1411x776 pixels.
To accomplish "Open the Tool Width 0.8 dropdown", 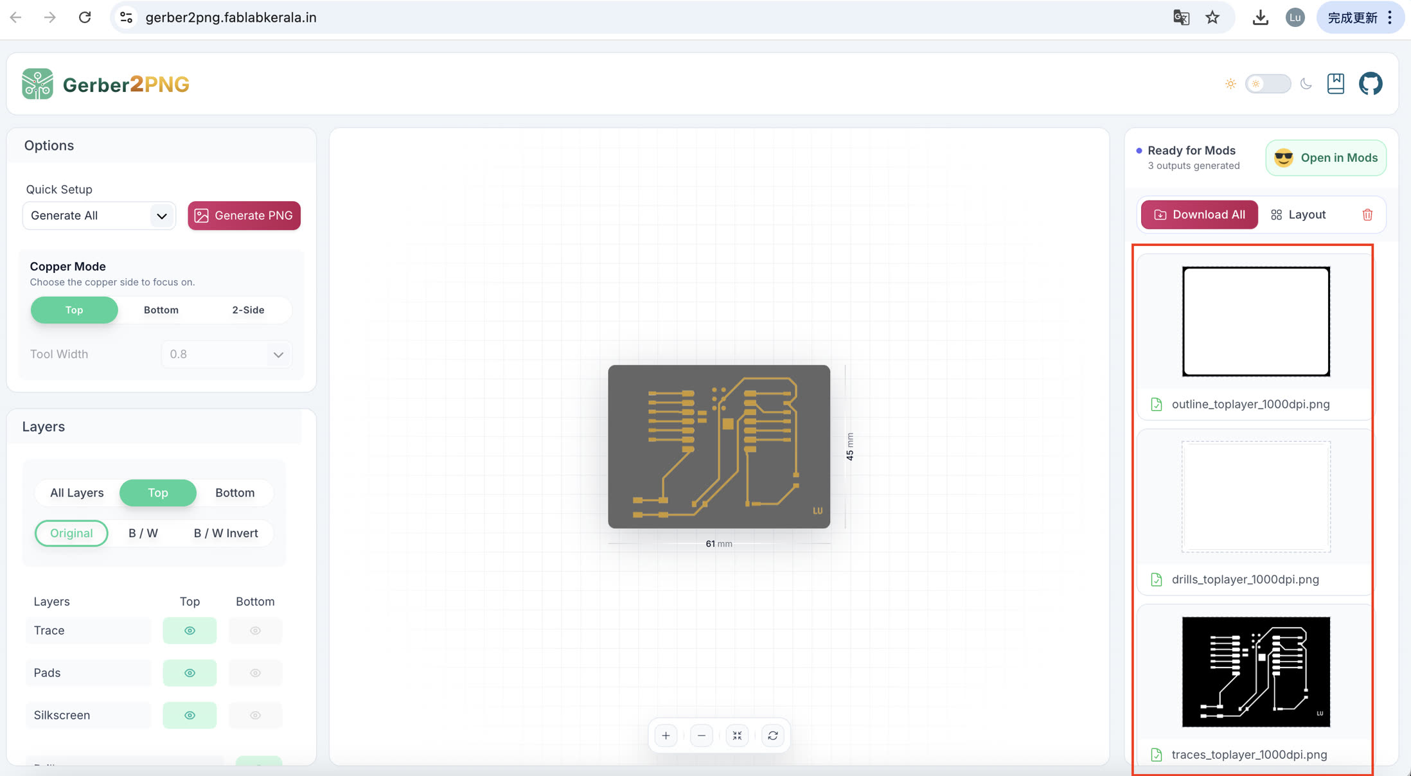I will point(226,354).
